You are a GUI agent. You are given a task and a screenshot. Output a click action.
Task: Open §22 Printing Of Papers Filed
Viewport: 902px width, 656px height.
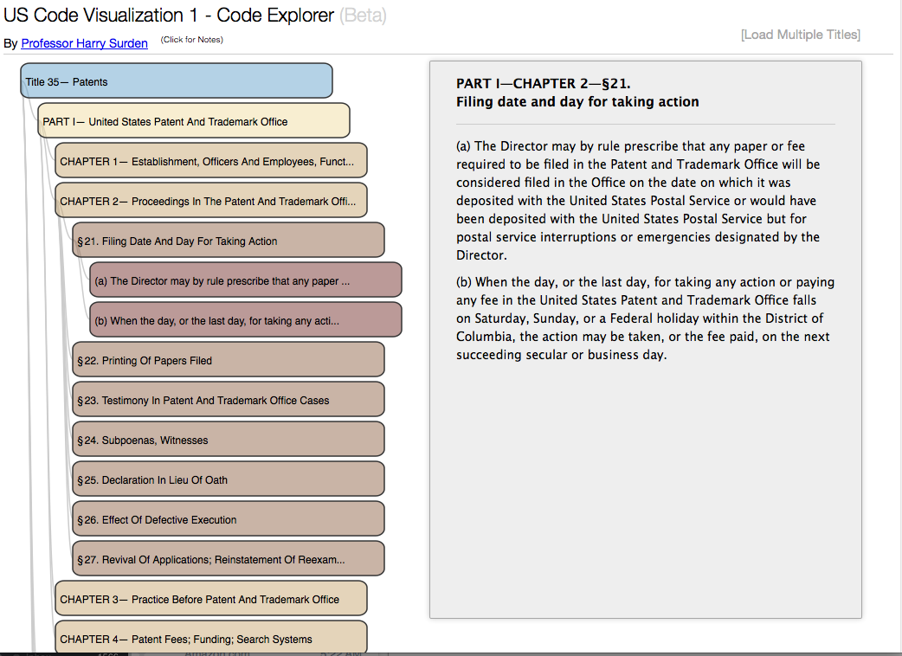click(x=228, y=359)
